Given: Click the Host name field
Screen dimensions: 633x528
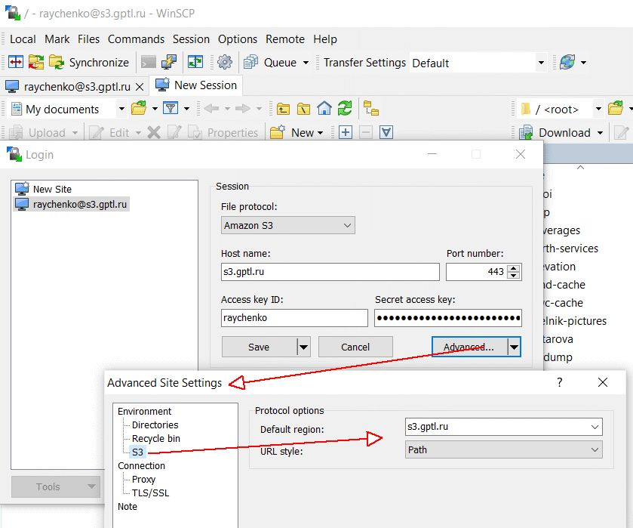Looking at the screenshot, I should pyautogui.click(x=330, y=272).
